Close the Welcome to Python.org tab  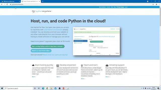19,1
